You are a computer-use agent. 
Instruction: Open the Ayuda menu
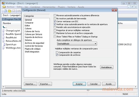(x=81, y=7)
